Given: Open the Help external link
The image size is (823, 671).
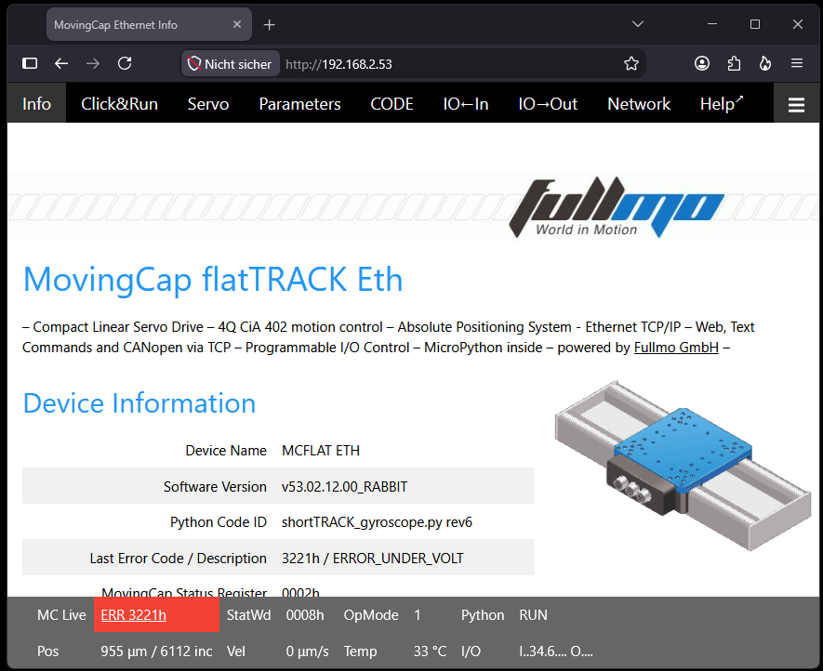Looking at the screenshot, I should coord(722,104).
